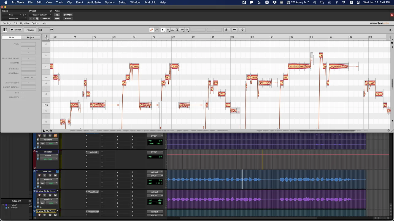This screenshot has height=221, width=394.
Task: Activate the note editing mode blob icon
Action: pos(152,30)
